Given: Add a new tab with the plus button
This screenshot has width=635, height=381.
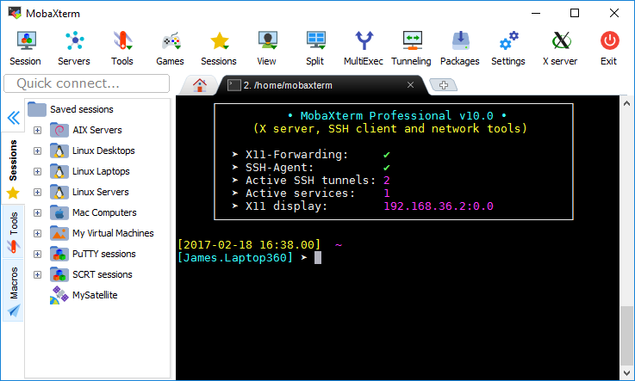Looking at the screenshot, I should click(x=444, y=85).
